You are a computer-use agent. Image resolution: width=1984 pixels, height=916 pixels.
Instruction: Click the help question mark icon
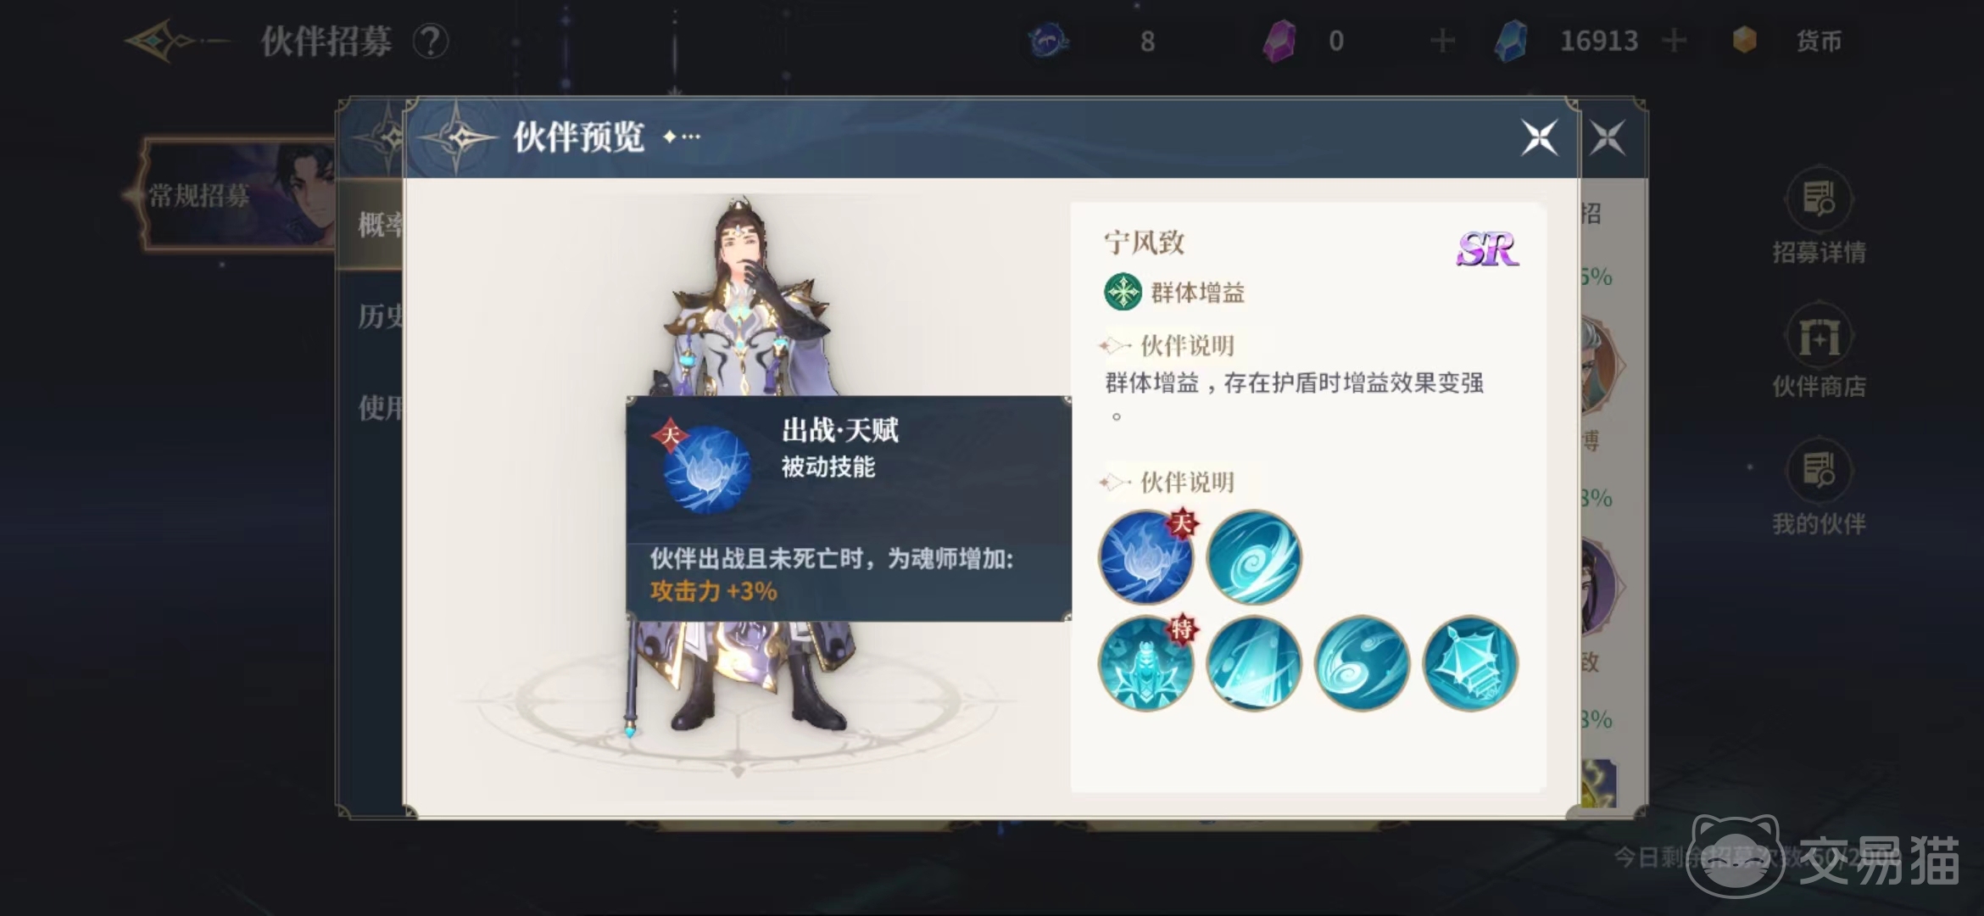click(x=430, y=41)
